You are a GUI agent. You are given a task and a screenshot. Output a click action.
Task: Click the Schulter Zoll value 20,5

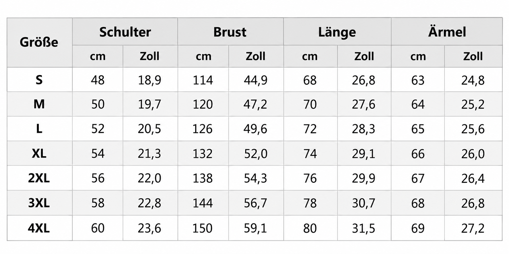point(149,129)
